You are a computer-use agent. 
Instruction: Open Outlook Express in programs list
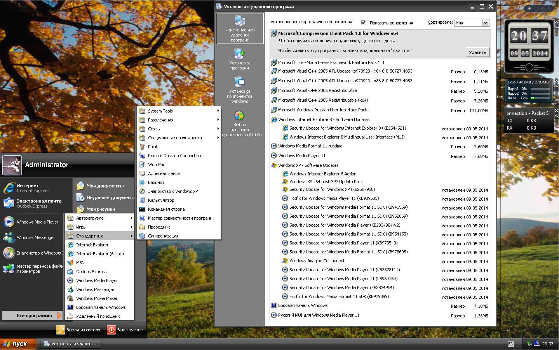point(100,272)
